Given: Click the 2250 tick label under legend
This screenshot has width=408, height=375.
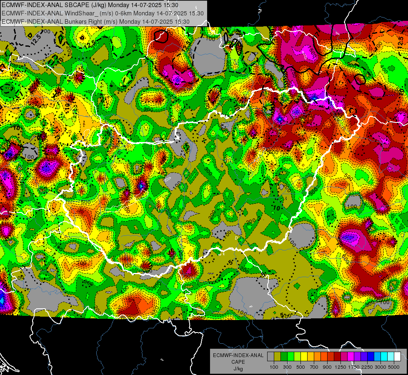Looking at the screenshot, I should click(x=368, y=367).
